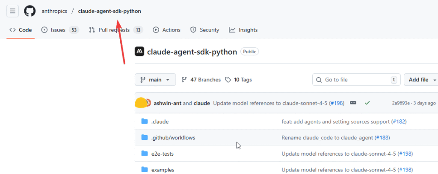The height and width of the screenshot is (174, 438).
Task: Open the Insights tab
Action: tap(243, 30)
